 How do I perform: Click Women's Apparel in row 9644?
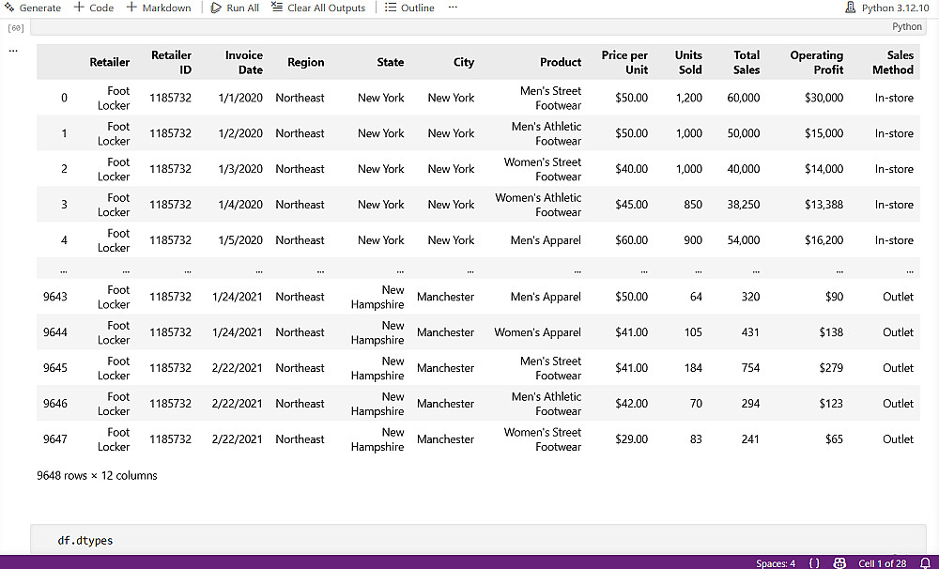click(538, 332)
